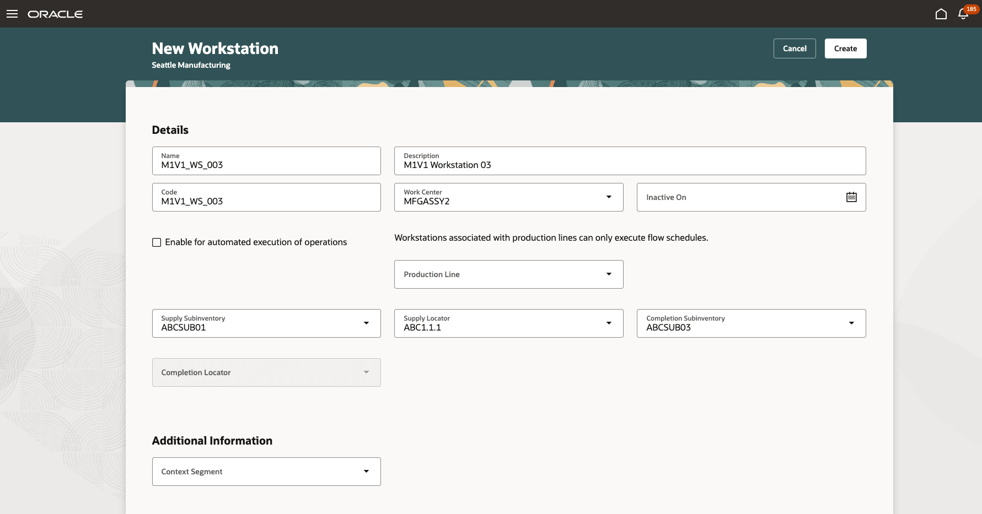Focus the Description text field

(x=630, y=164)
